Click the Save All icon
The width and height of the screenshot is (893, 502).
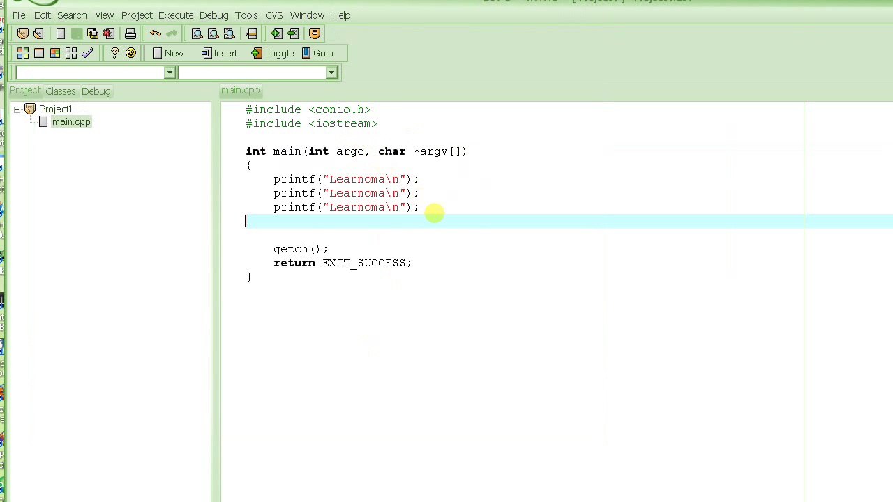(x=93, y=33)
